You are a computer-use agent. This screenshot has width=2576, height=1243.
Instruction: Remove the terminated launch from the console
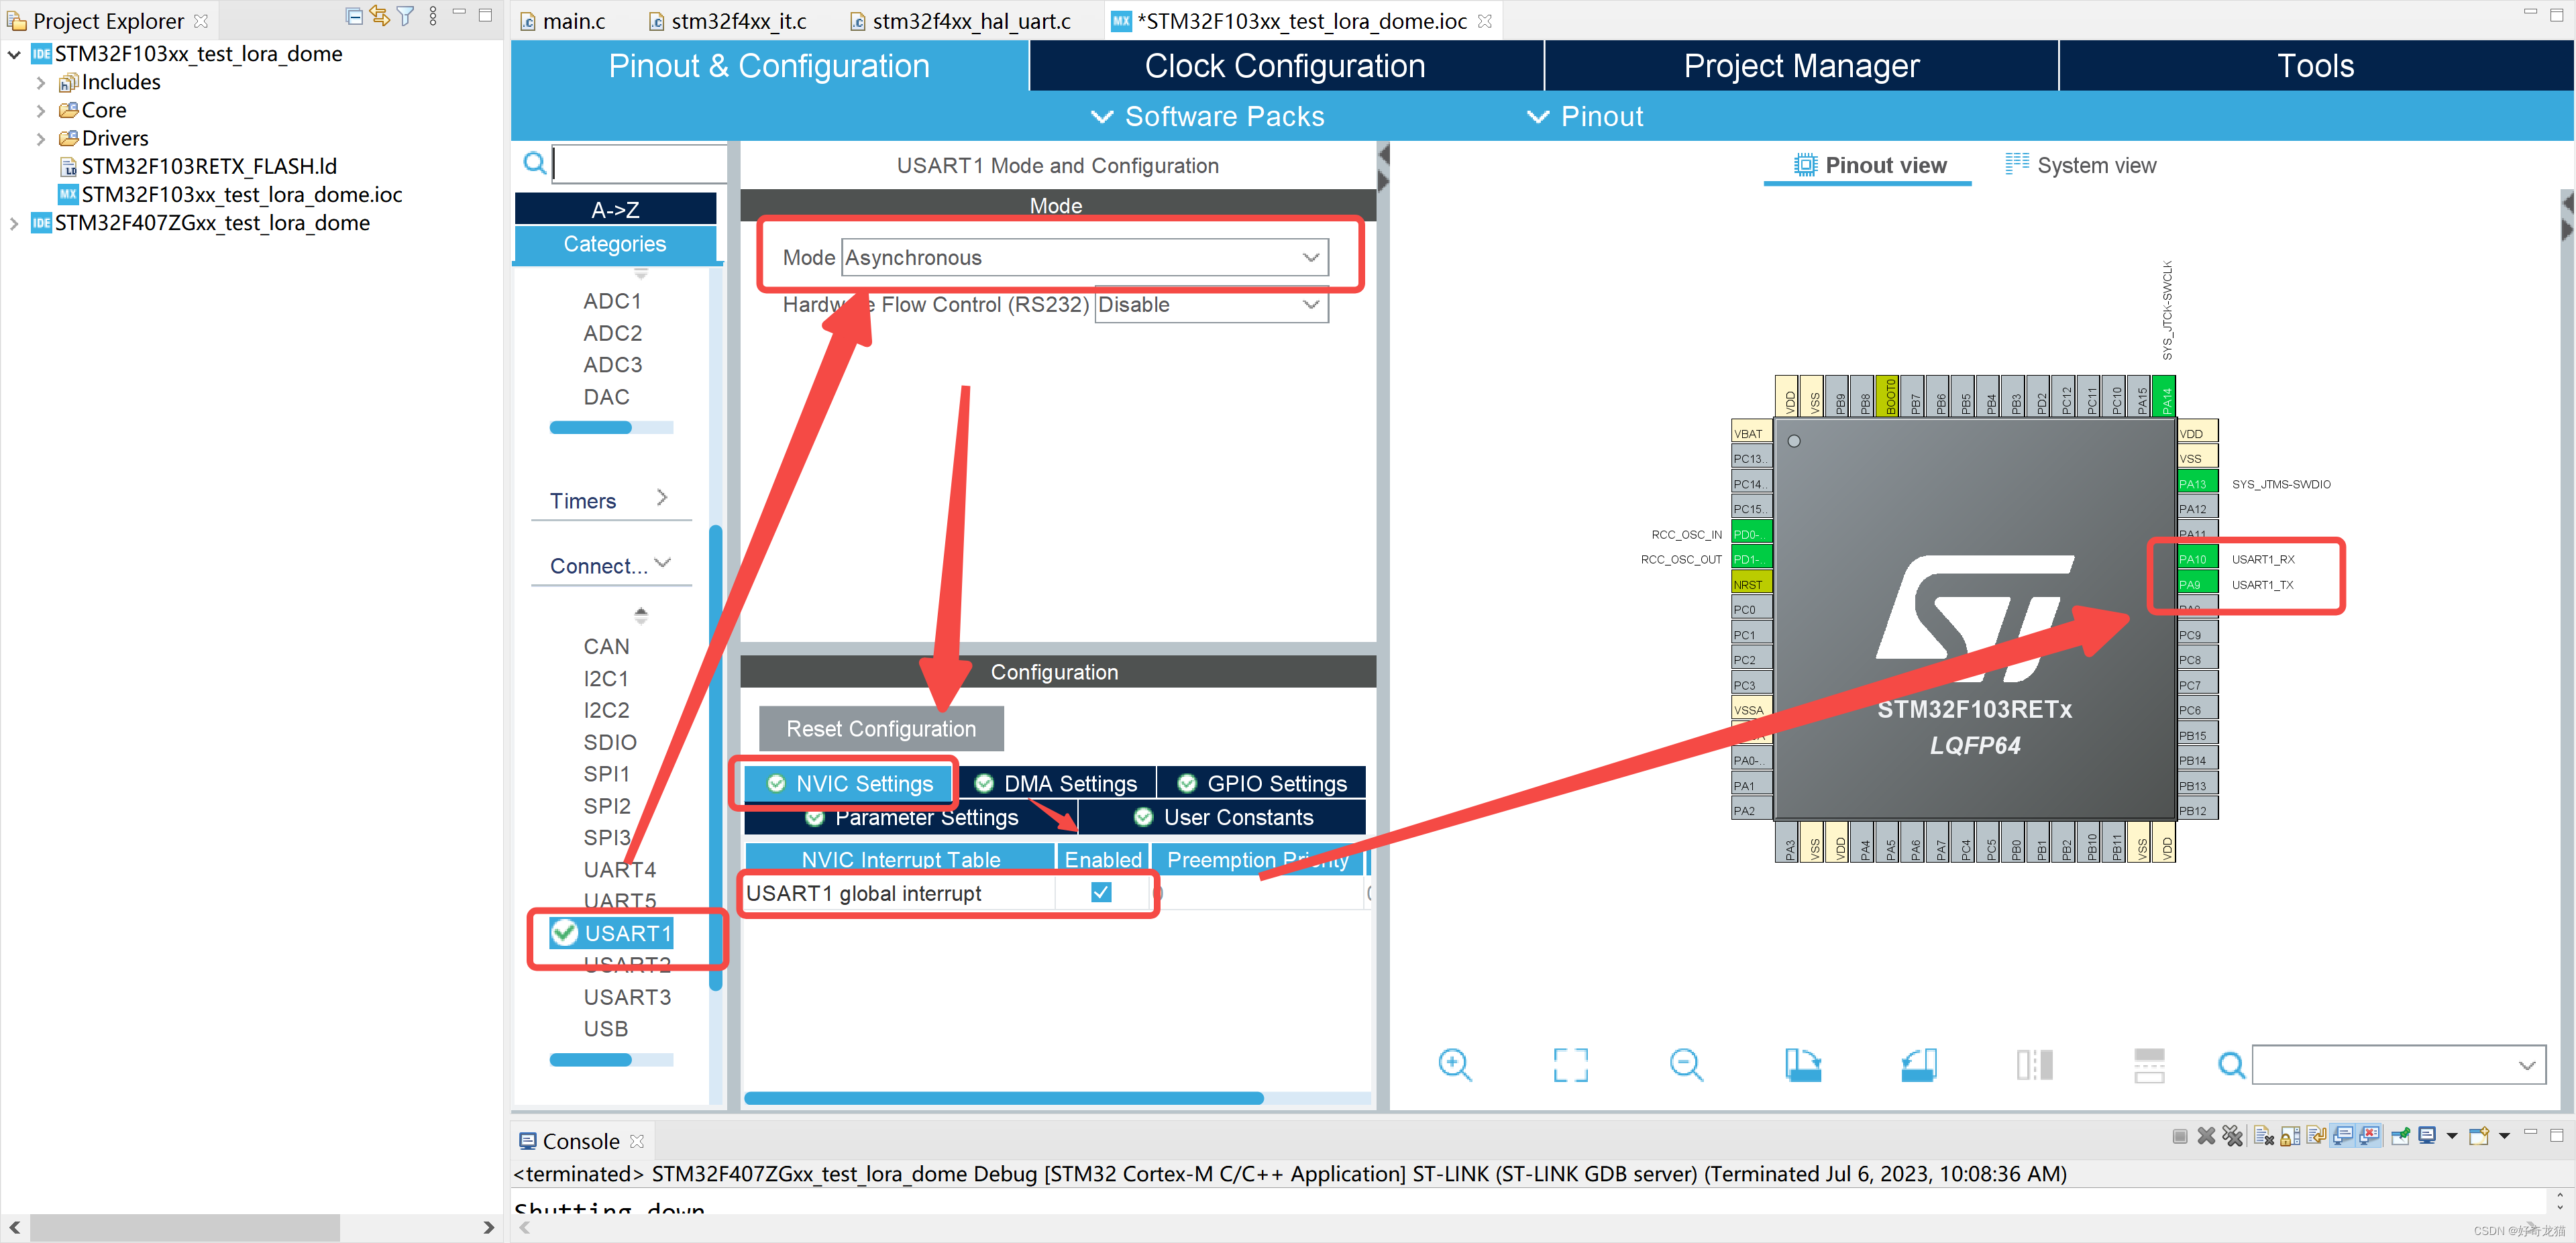pyautogui.click(x=2206, y=1136)
